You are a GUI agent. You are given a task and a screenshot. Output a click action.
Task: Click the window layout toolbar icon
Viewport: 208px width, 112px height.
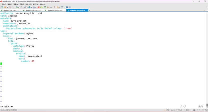point(62,7)
